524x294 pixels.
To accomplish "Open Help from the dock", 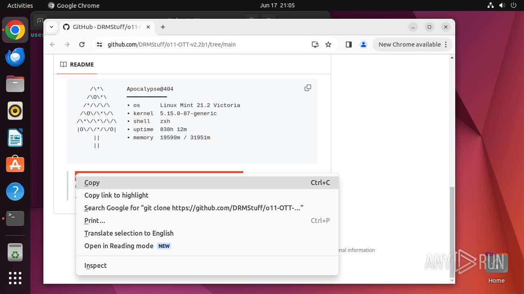I will tap(15, 192).
